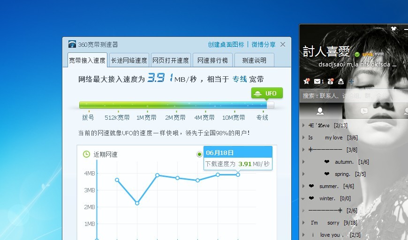Go to the 网速排行榜 tab
This screenshot has width=408, height=240.
coord(212,60)
